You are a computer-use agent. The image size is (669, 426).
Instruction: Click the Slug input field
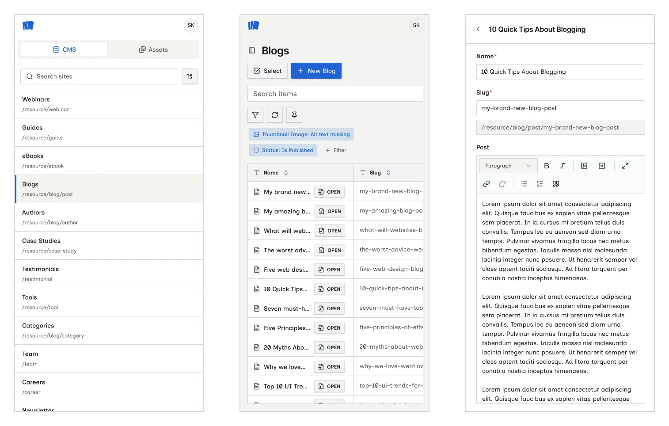click(560, 108)
